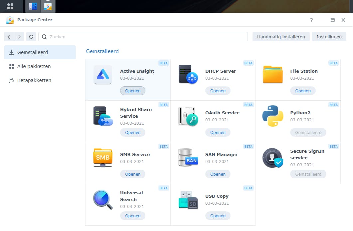Click the BETA badge on Active Insight
353x231 pixels.
point(163,63)
